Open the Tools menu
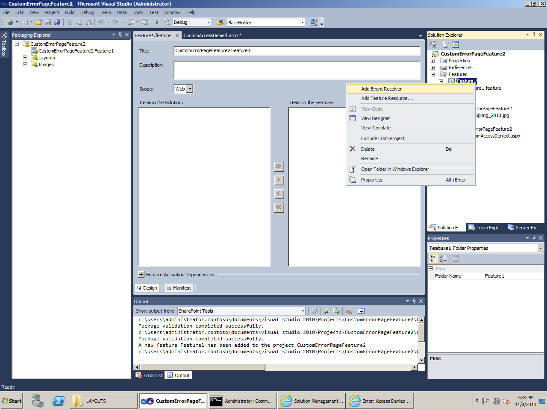 [x=138, y=12]
